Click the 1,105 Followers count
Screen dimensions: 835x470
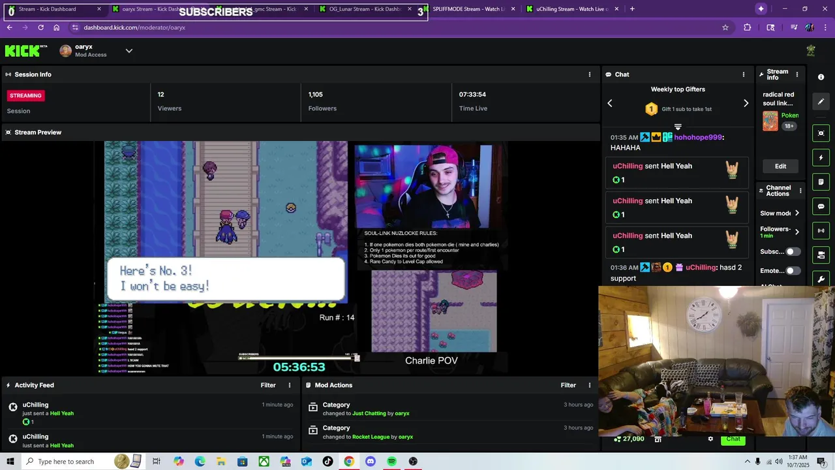point(316,95)
